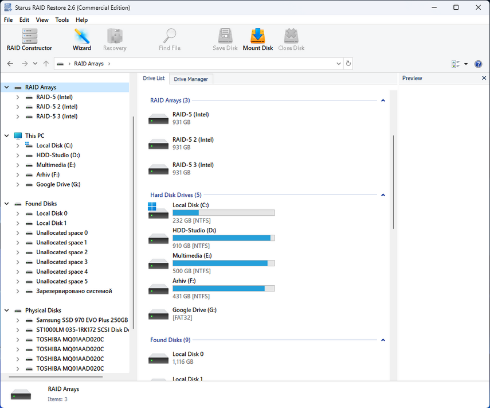Screen dimensions: 490x408
Task: Open Find File search tool
Action: point(170,40)
